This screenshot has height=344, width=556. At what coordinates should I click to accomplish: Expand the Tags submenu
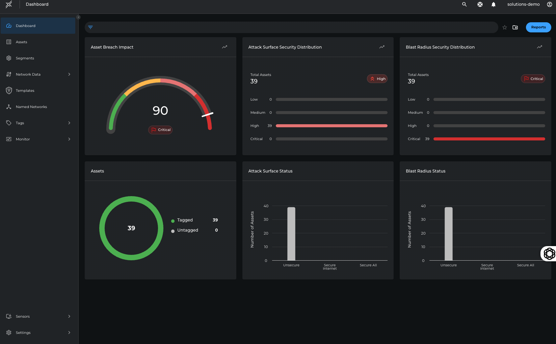pos(69,123)
